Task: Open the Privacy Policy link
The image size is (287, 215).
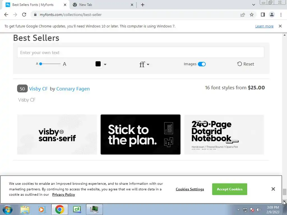Action: (64, 195)
